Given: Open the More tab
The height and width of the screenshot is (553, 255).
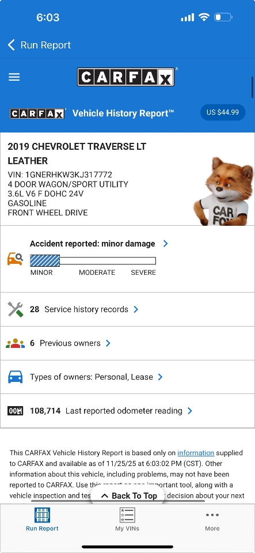Looking at the screenshot, I should [212, 520].
